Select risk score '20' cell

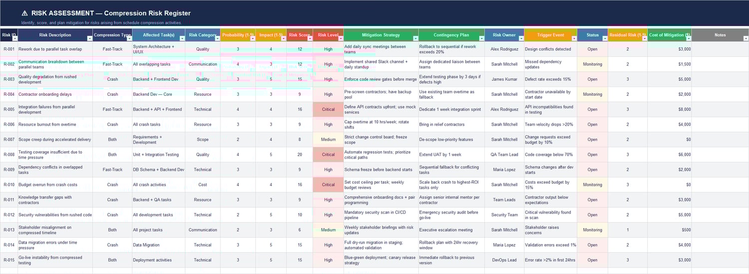point(300,155)
